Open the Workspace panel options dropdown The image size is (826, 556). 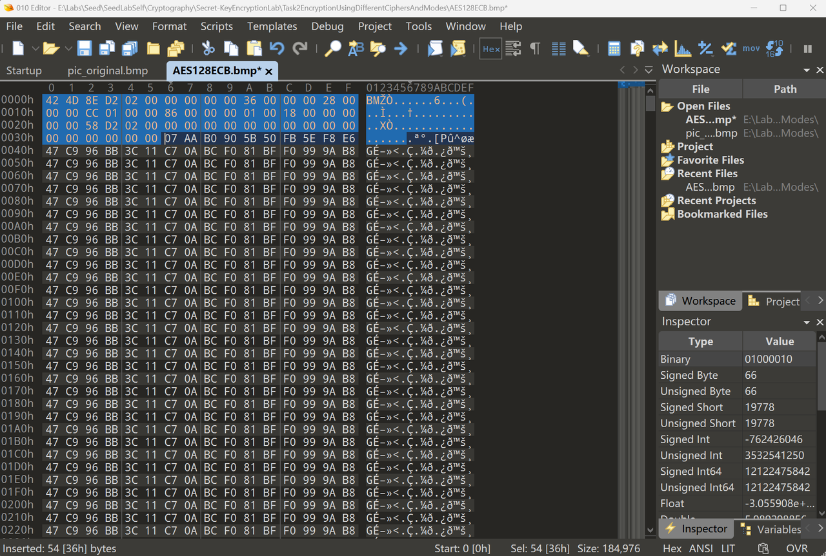click(x=807, y=70)
